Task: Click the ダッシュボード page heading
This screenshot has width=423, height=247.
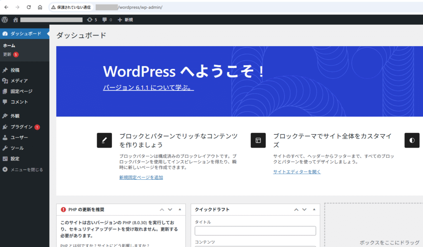Action: pos(81,35)
